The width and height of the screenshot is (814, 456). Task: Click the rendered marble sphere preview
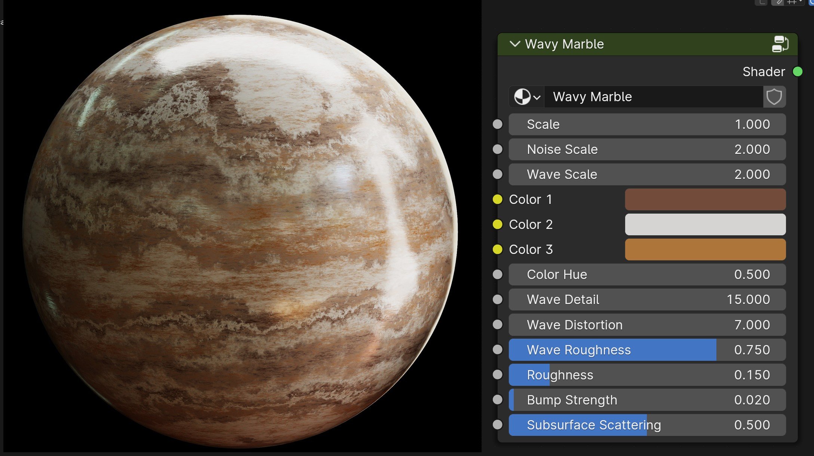[x=239, y=232]
